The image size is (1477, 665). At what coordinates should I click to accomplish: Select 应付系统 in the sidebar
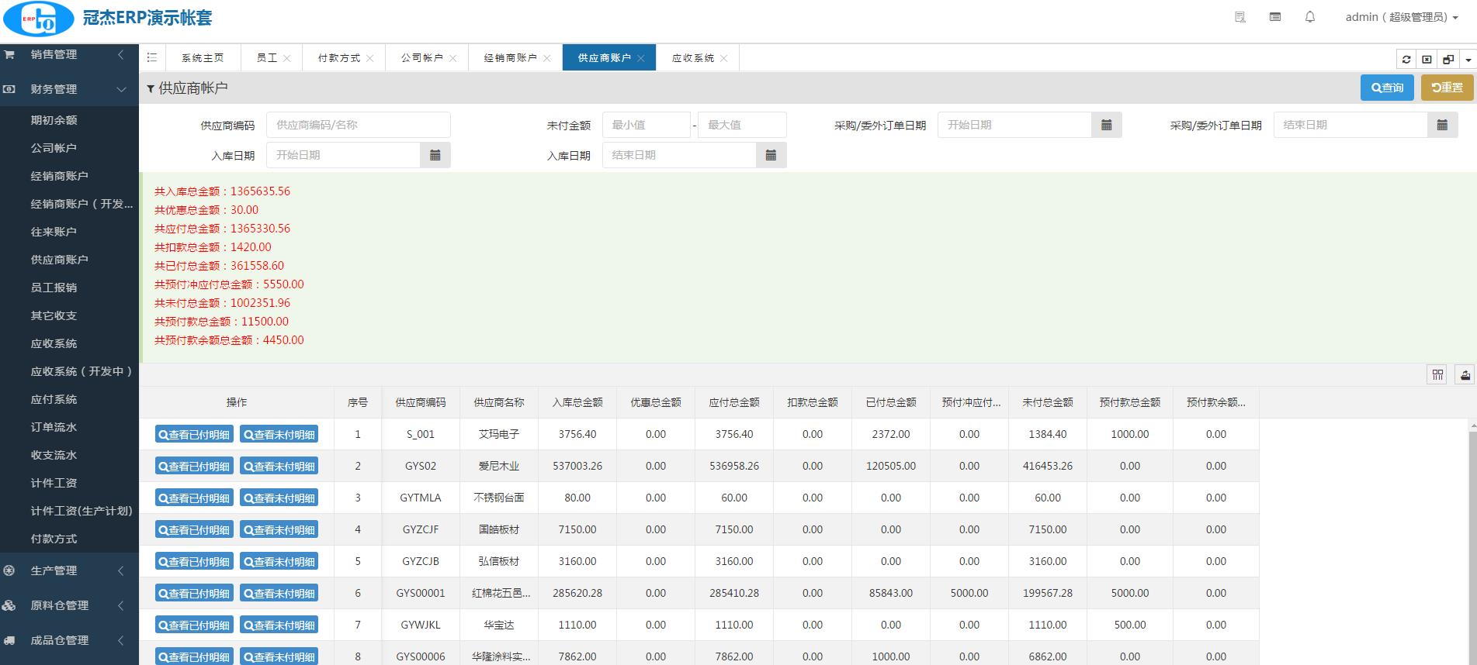[x=54, y=399]
